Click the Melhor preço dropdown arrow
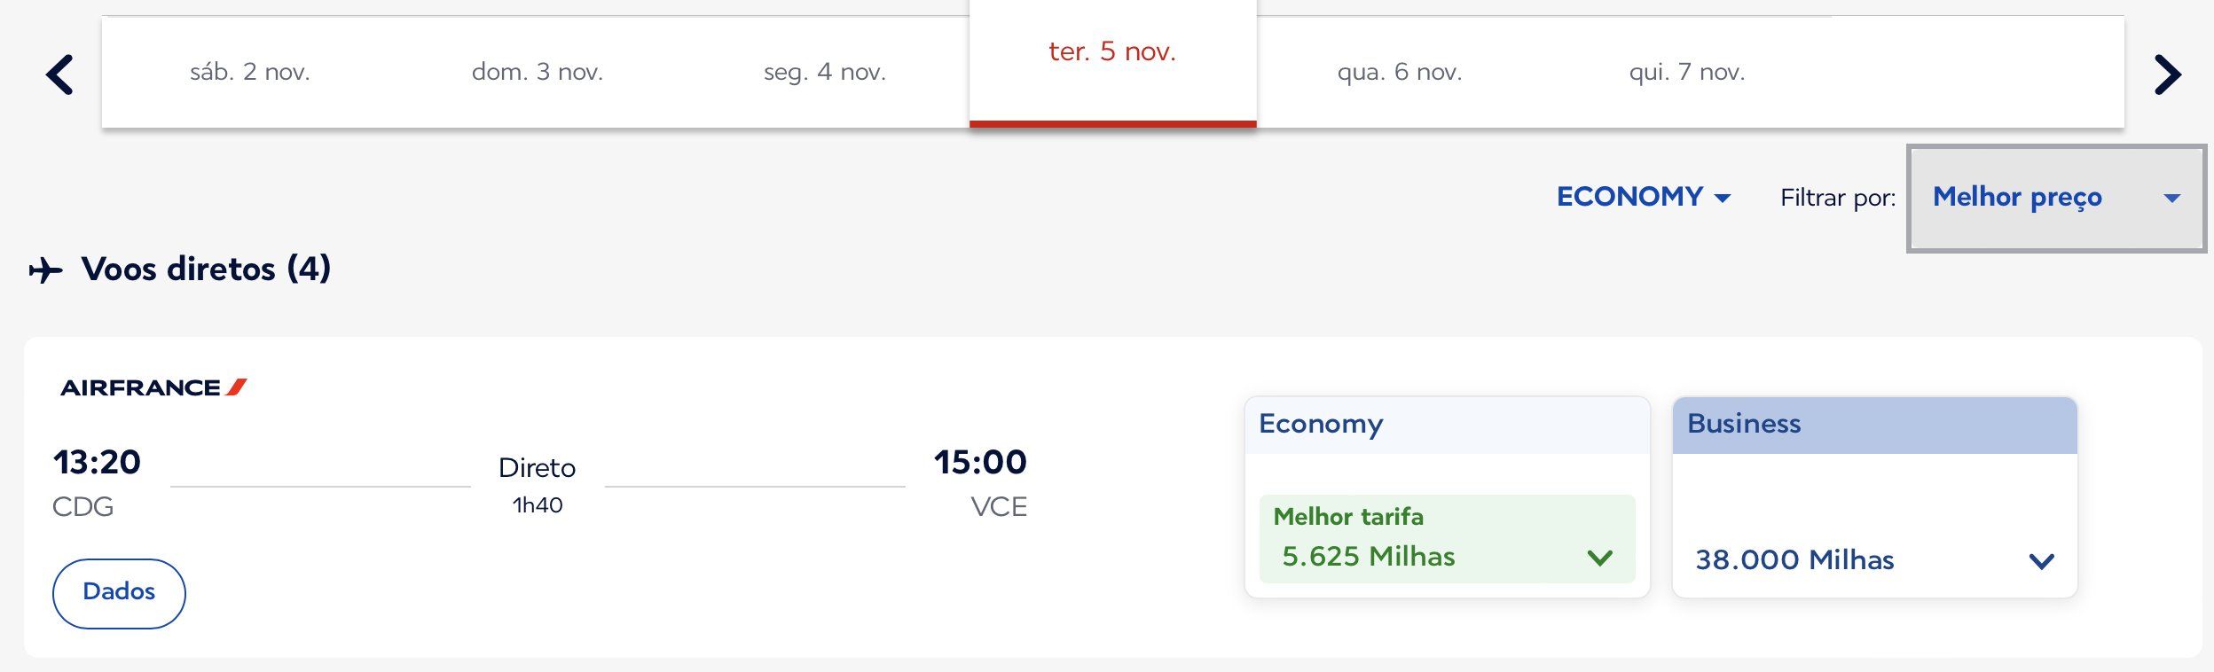The height and width of the screenshot is (672, 2214). tap(2171, 198)
